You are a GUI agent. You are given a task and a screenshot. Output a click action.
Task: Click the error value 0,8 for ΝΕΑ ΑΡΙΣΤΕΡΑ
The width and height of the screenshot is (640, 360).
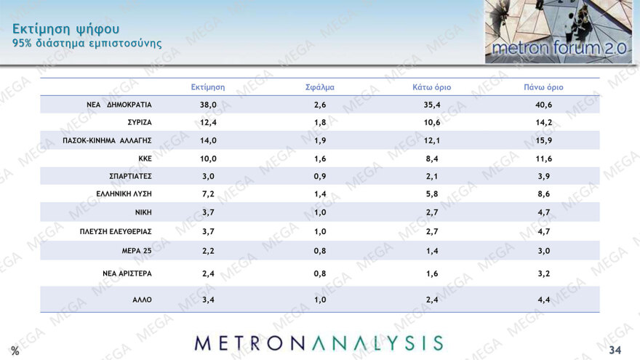coord(320,273)
